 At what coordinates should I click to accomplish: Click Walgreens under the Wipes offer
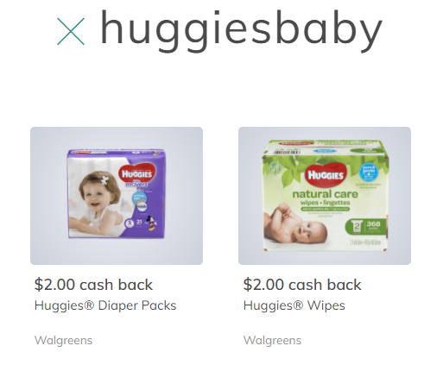click(272, 341)
